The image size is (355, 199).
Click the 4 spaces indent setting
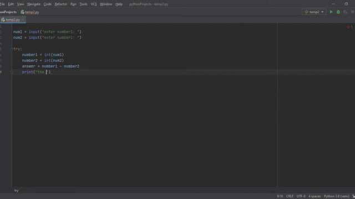pos(315,196)
